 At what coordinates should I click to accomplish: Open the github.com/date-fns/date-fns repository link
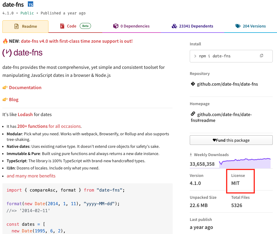click(x=227, y=84)
